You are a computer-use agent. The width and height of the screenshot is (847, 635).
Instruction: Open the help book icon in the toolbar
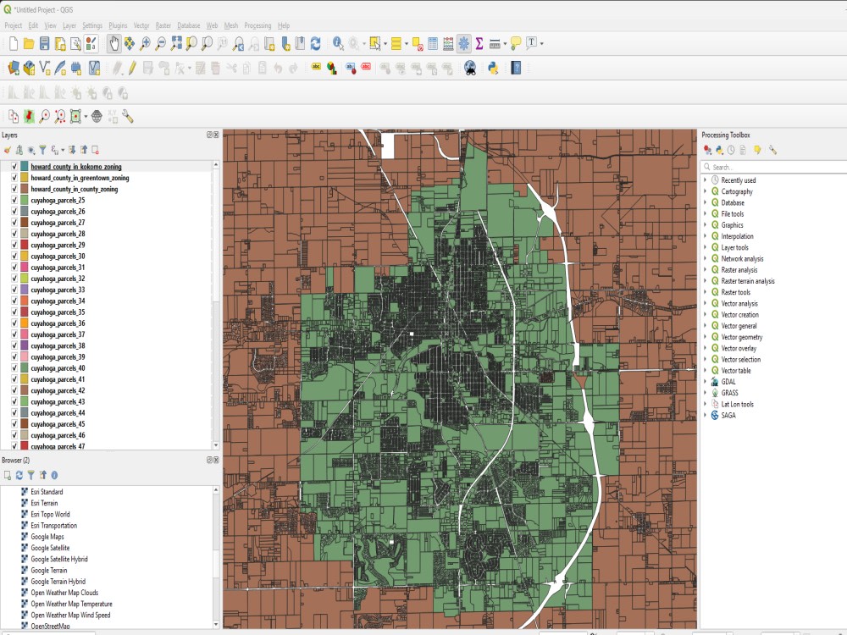[516, 68]
